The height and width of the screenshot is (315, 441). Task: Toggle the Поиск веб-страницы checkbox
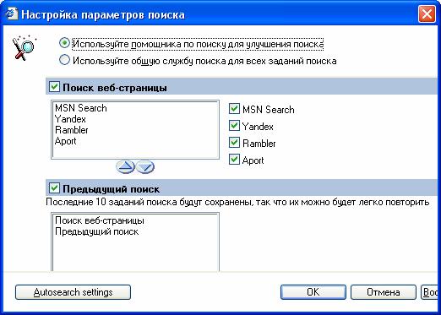click(54, 86)
